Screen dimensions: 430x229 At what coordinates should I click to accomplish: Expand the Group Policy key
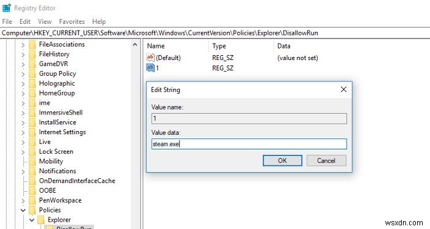[x=23, y=74]
